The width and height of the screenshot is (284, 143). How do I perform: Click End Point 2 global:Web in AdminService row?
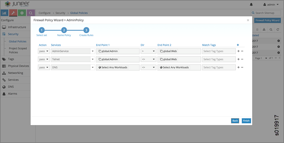[x=168, y=51]
